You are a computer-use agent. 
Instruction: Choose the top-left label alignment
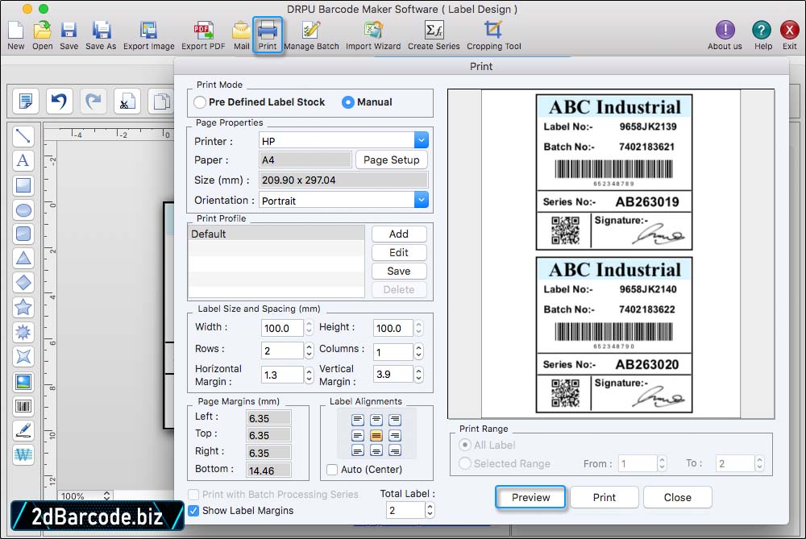coord(358,421)
